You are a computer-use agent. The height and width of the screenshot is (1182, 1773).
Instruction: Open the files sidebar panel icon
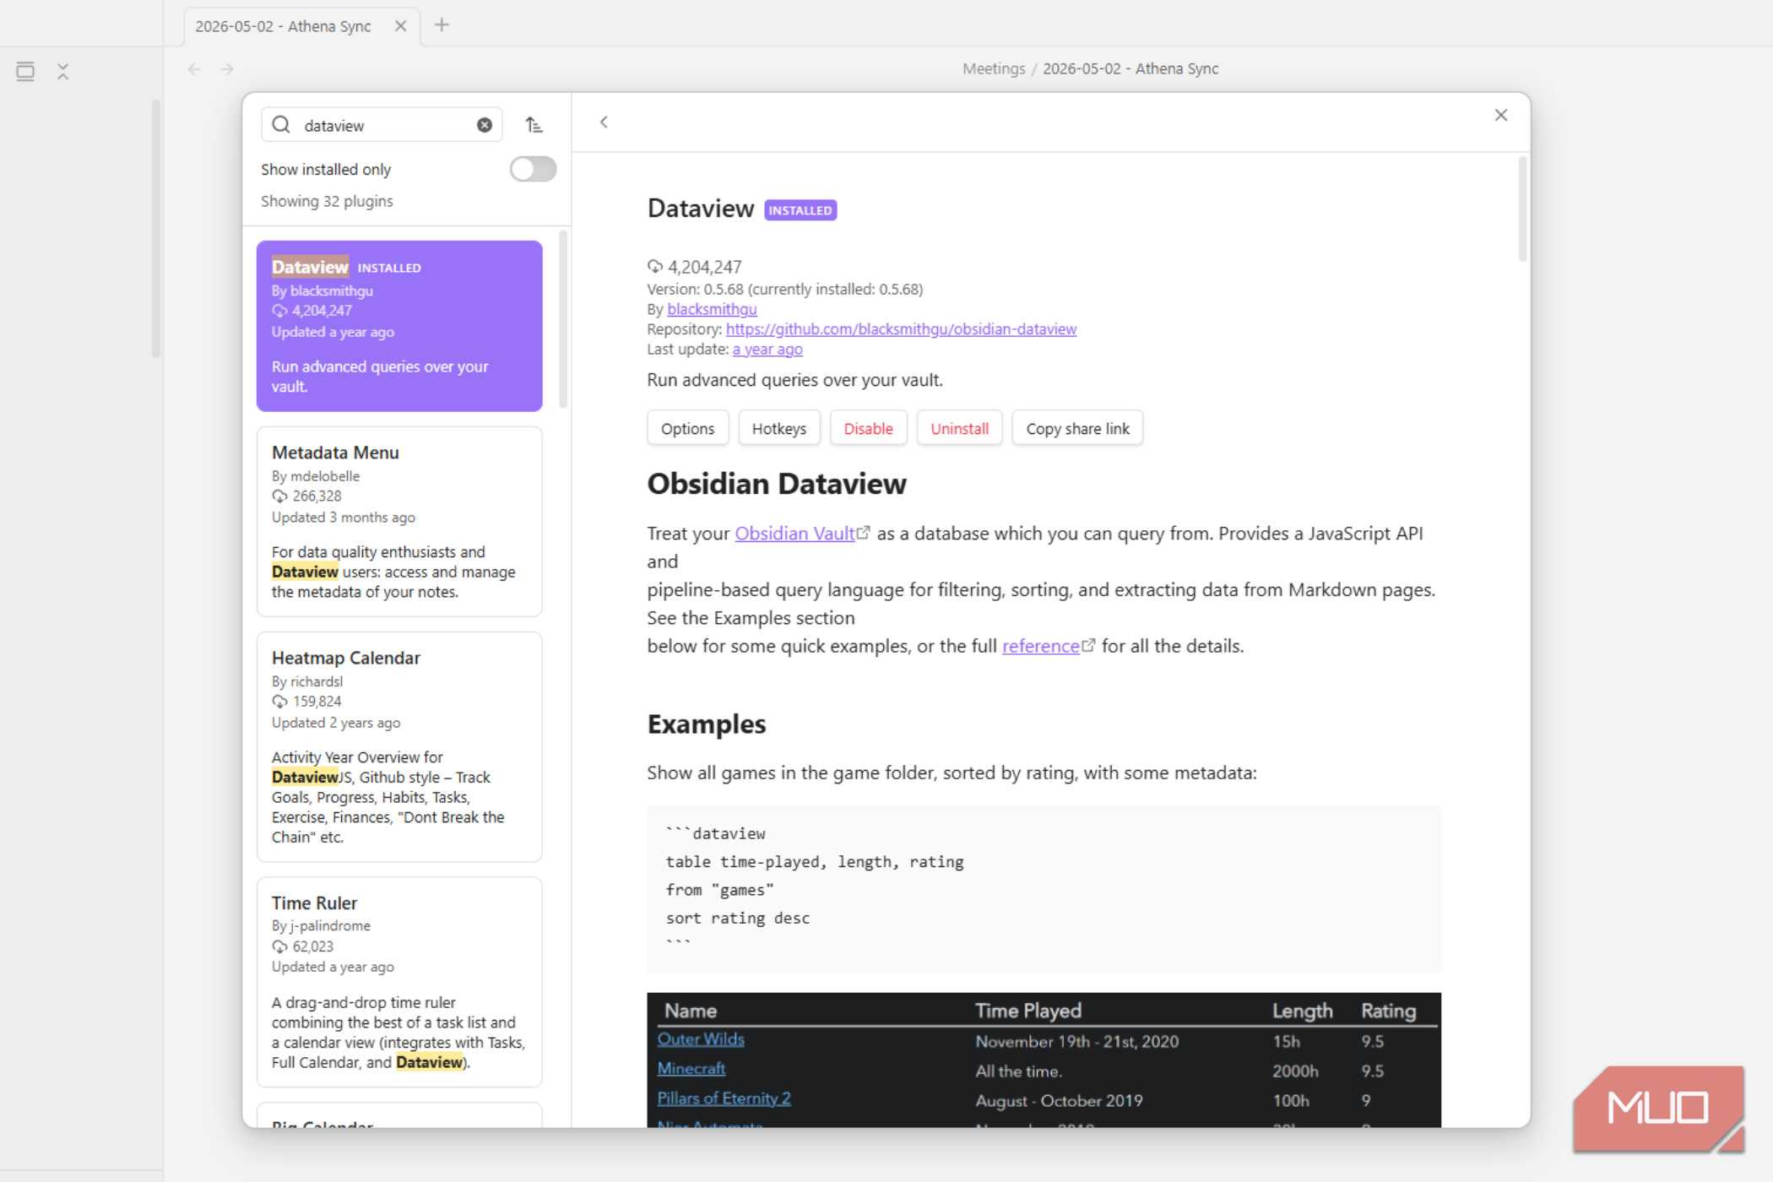click(25, 71)
